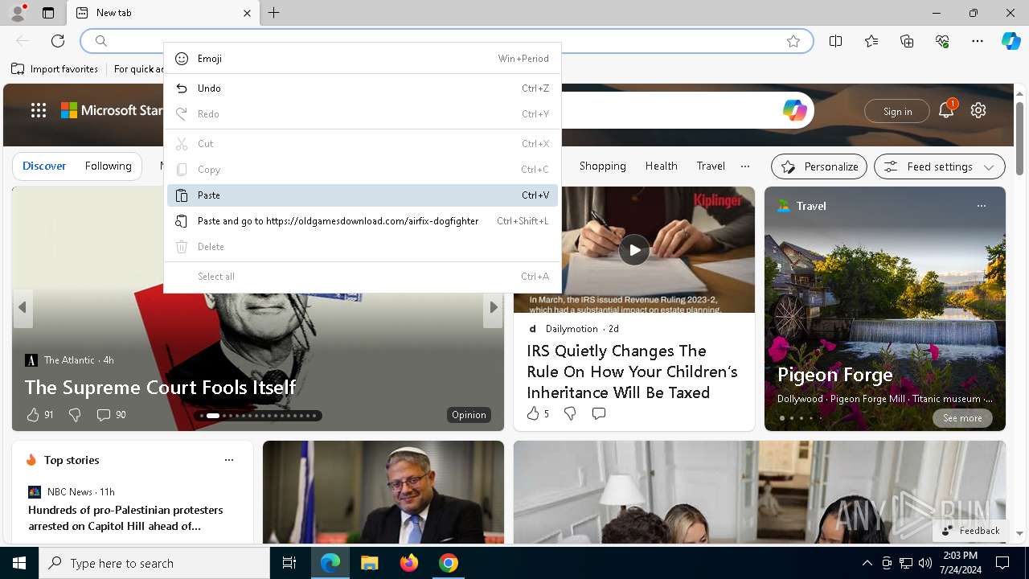Click the page vertical scrollbar
This screenshot has width=1029, height=579.
tap(1019, 138)
